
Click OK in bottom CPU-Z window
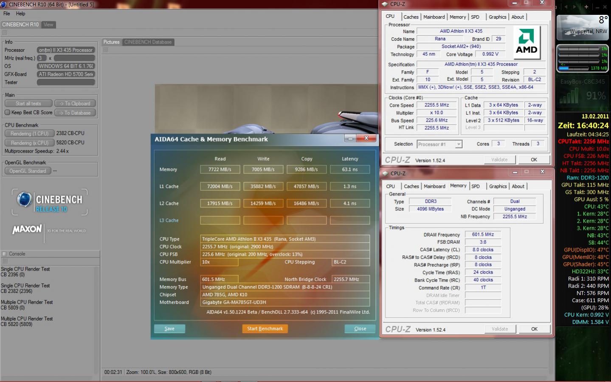534,329
